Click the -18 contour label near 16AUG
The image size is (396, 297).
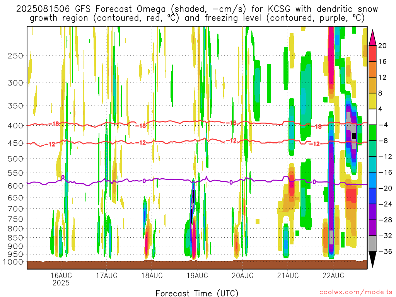pyautogui.click(x=53, y=124)
